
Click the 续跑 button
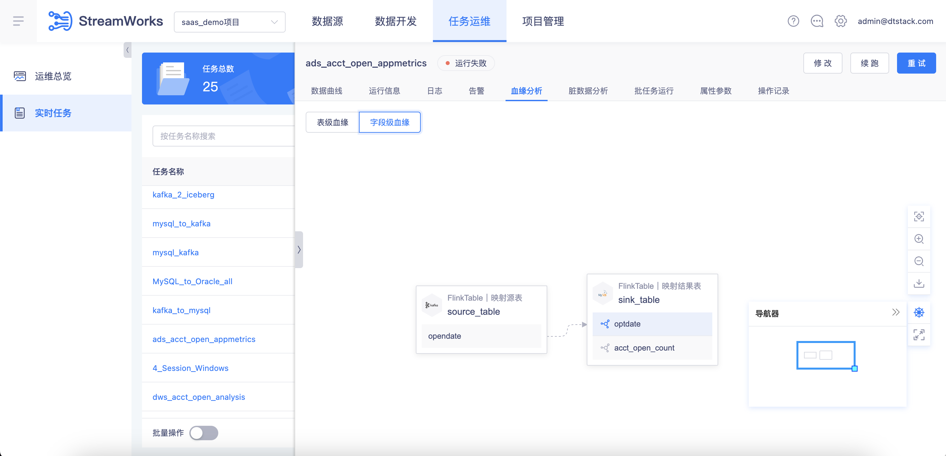[870, 63]
